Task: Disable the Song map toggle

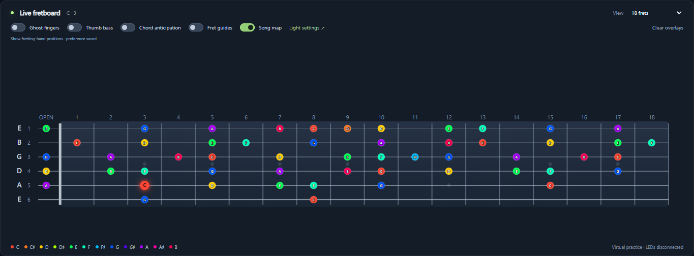Action: click(247, 27)
